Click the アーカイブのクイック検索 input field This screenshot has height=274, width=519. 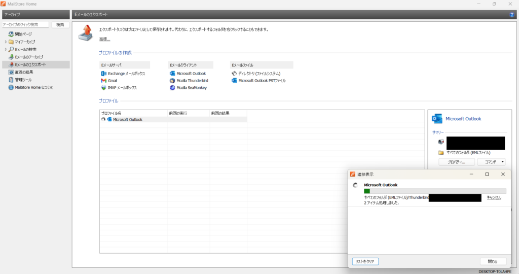[26, 25]
